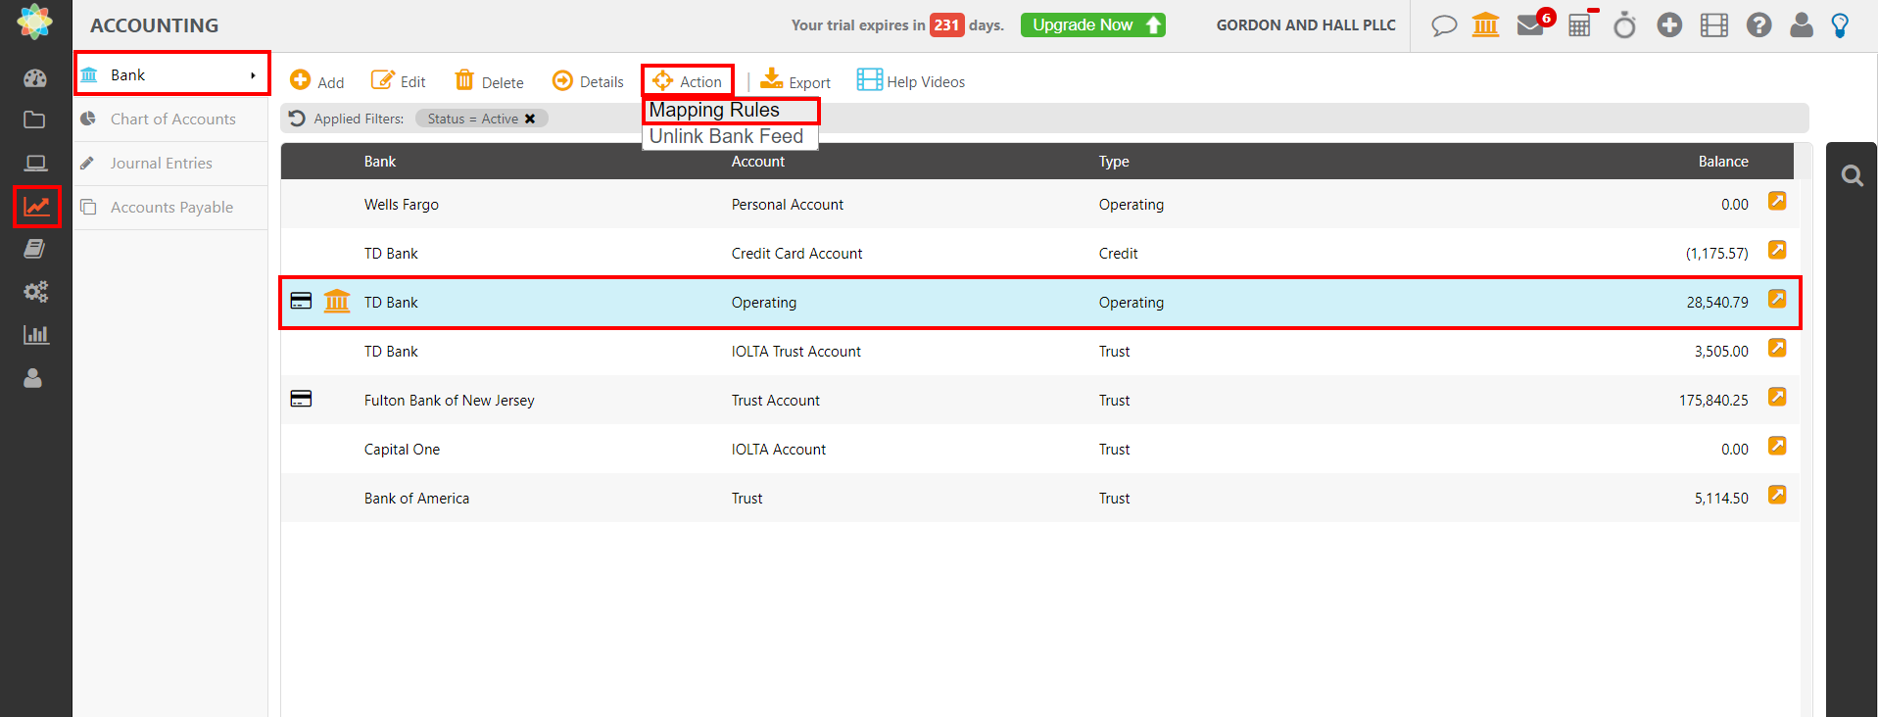This screenshot has width=1878, height=717.
Task: Click the 175,840.25 balance value
Action: click(x=1713, y=401)
